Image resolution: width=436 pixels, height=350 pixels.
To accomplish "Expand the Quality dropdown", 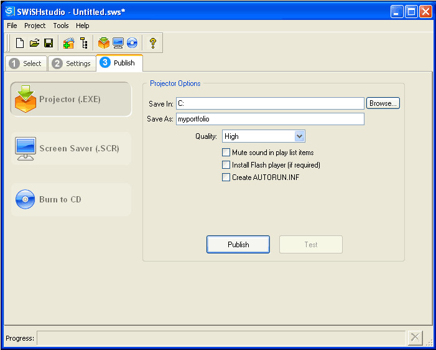I will (299, 136).
